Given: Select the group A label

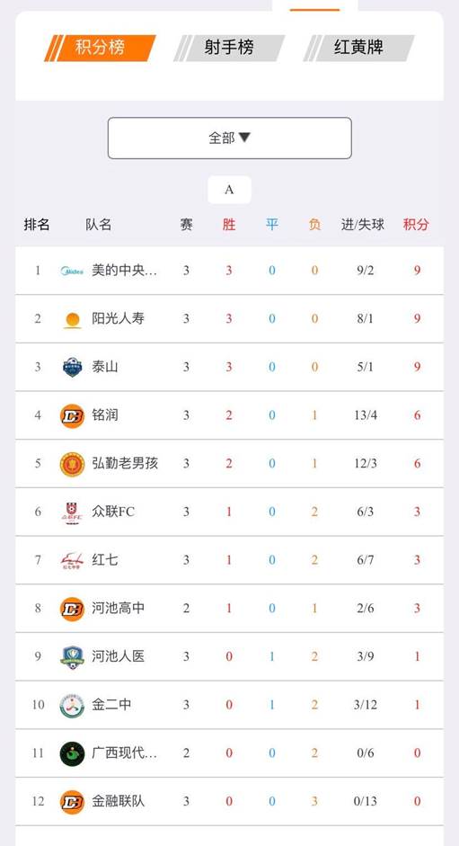Looking at the screenshot, I should point(229,190).
